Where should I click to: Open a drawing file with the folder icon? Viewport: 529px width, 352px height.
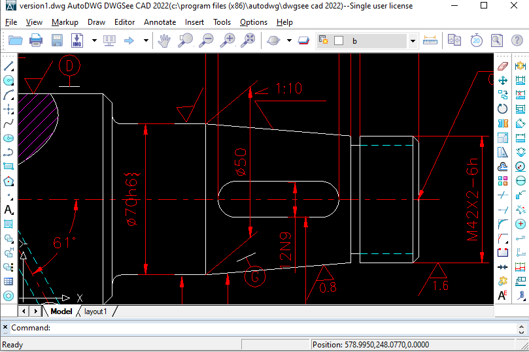(16, 40)
